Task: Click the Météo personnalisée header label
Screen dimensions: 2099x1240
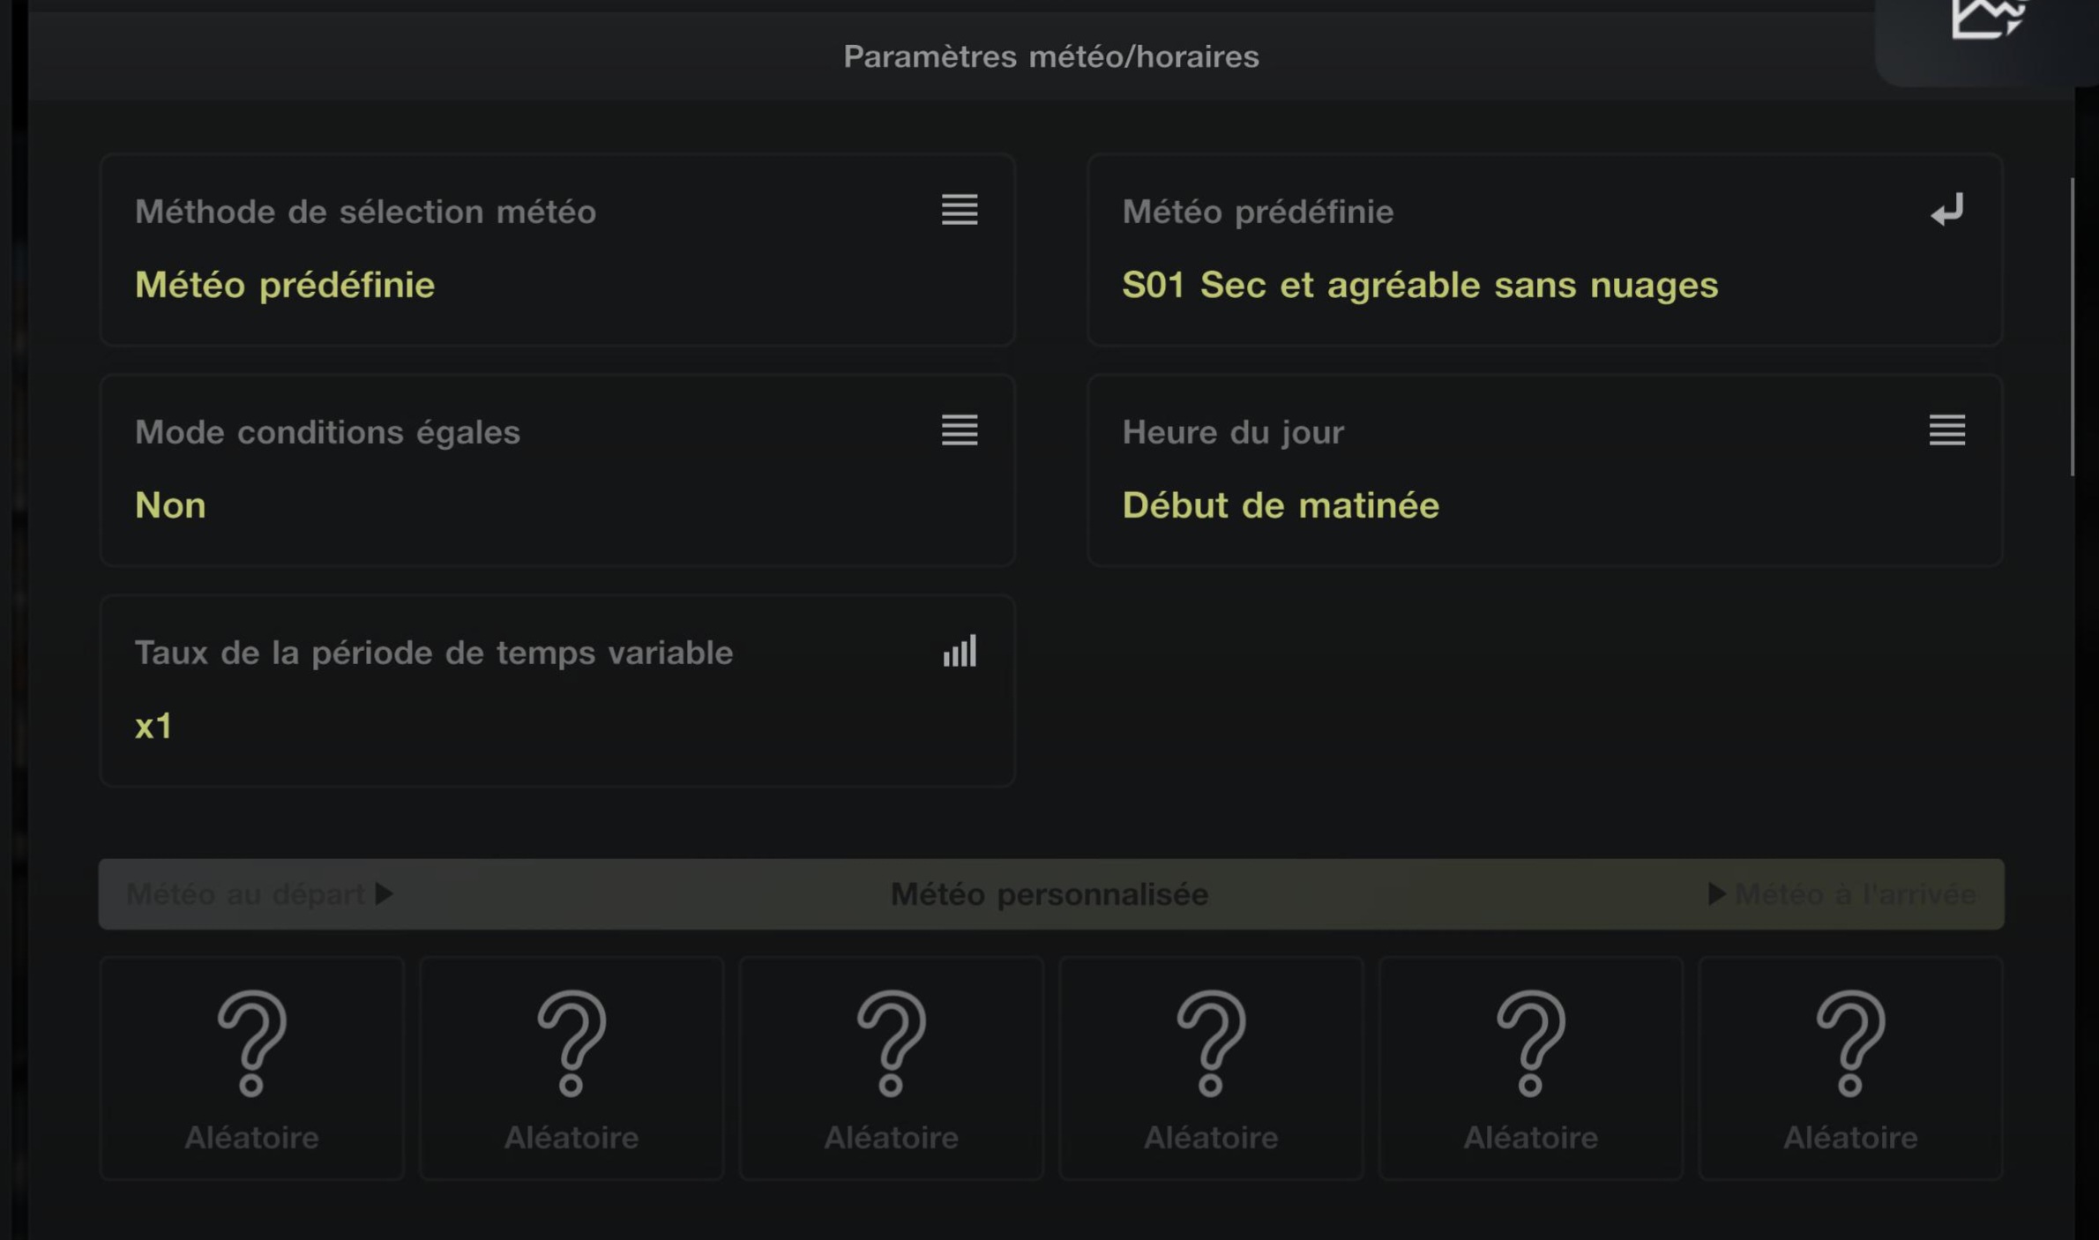Action: (1049, 894)
